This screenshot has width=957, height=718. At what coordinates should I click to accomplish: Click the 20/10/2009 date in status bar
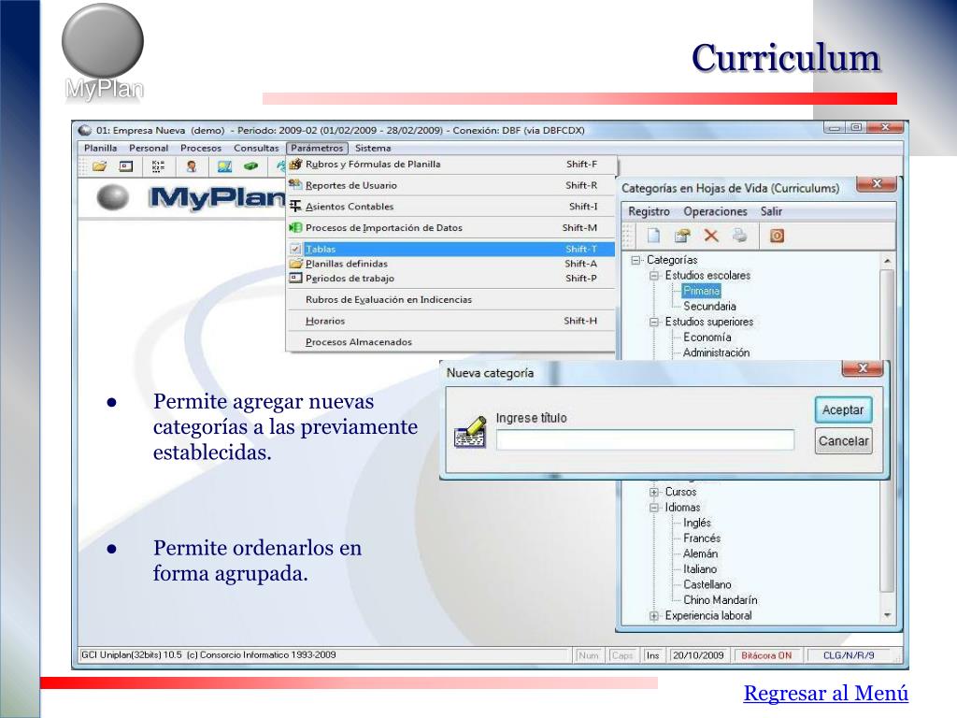pos(697,655)
